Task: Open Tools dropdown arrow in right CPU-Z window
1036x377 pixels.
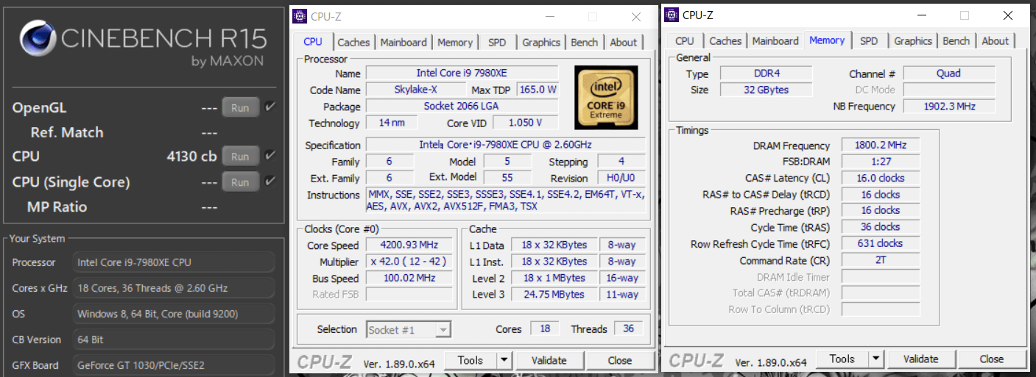Action: click(875, 359)
